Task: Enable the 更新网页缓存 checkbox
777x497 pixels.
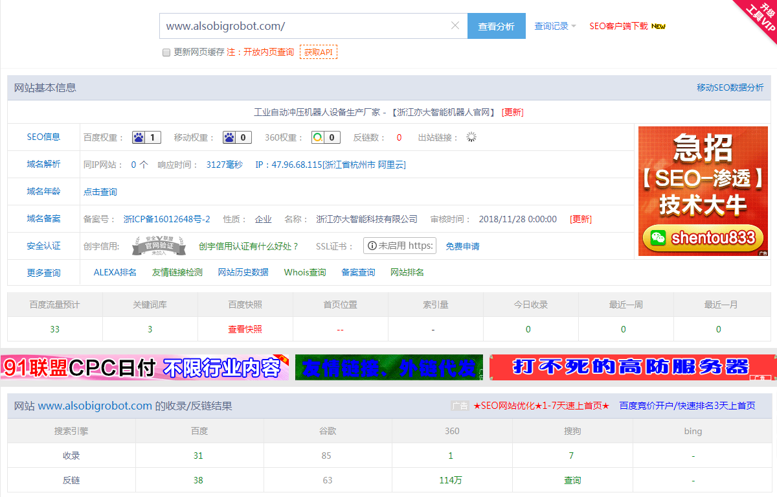Action: [x=166, y=52]
